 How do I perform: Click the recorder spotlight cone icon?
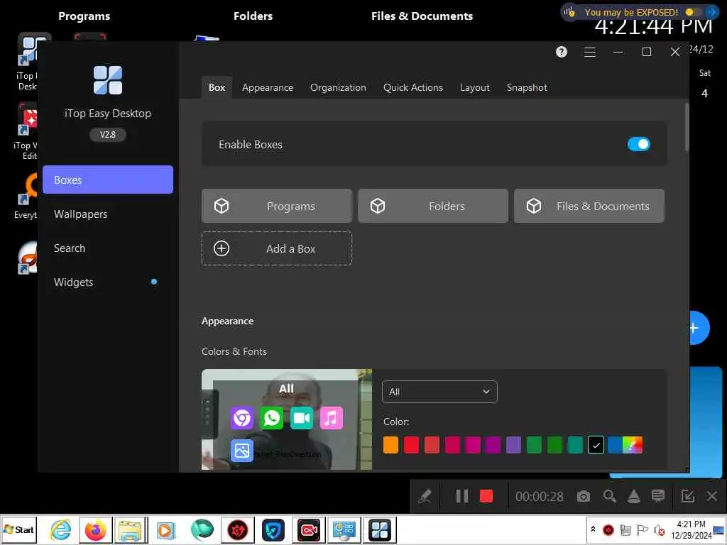[634, 496]
